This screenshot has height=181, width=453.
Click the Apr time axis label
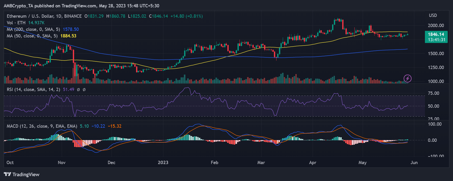(x=313, y=163)
